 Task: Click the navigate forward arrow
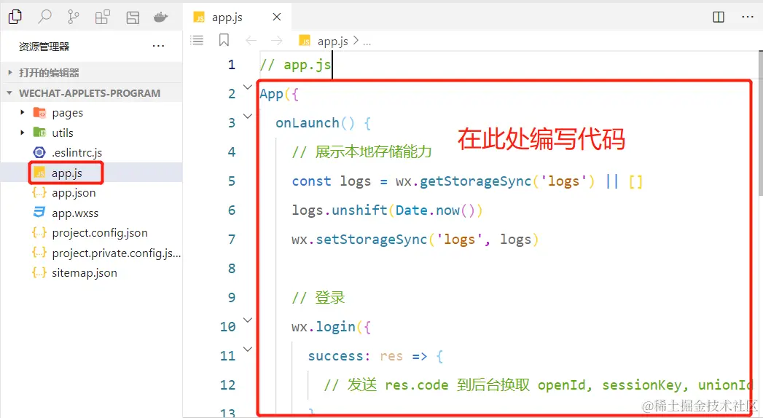(x=276, y=40)
